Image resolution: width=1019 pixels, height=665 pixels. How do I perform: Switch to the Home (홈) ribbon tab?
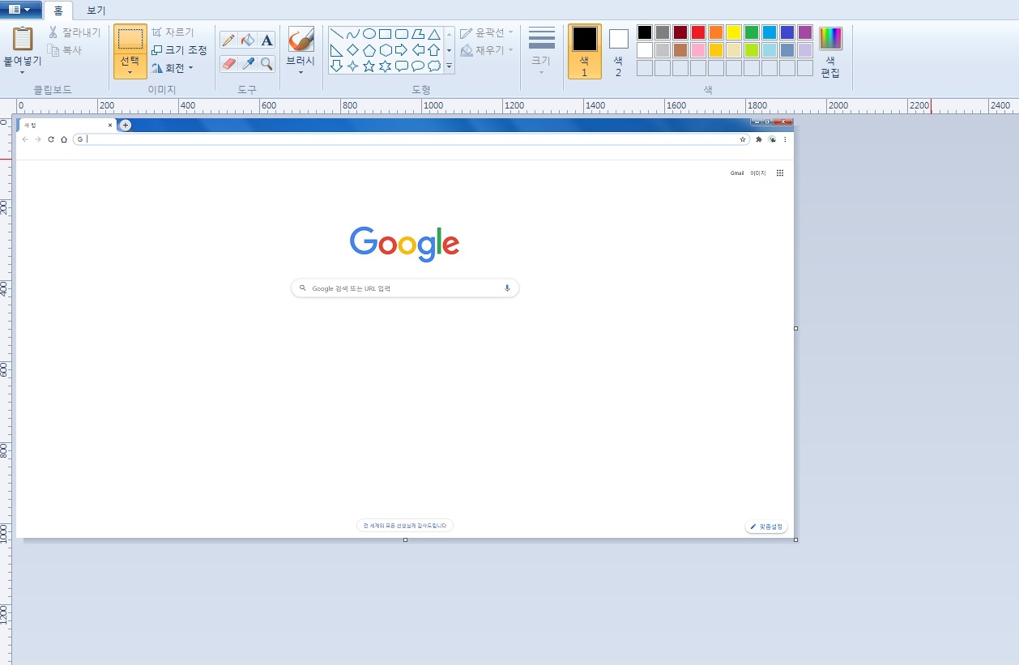[58, 11]
